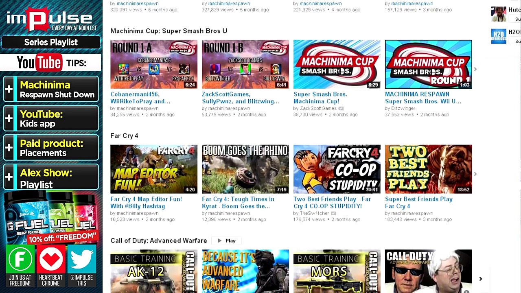
Task: Open title Super Best Friends Play Far Cry 4
Action: [x=419, y=203]
